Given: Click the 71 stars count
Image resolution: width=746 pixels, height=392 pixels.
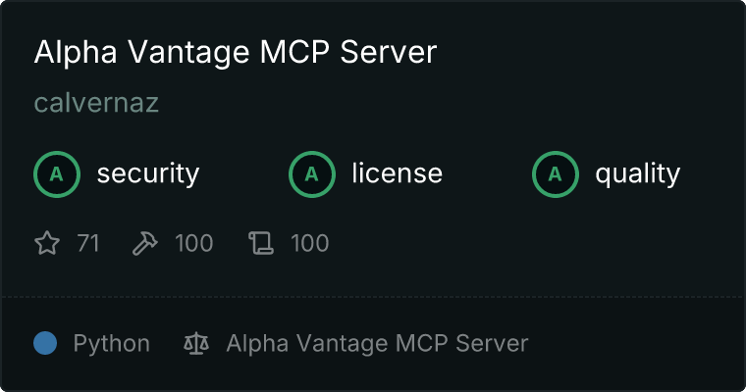Looking at the screenshot, I should click(88, 243).
